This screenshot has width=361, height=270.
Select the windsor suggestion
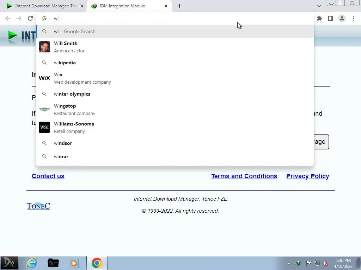(x=175, y=143)
